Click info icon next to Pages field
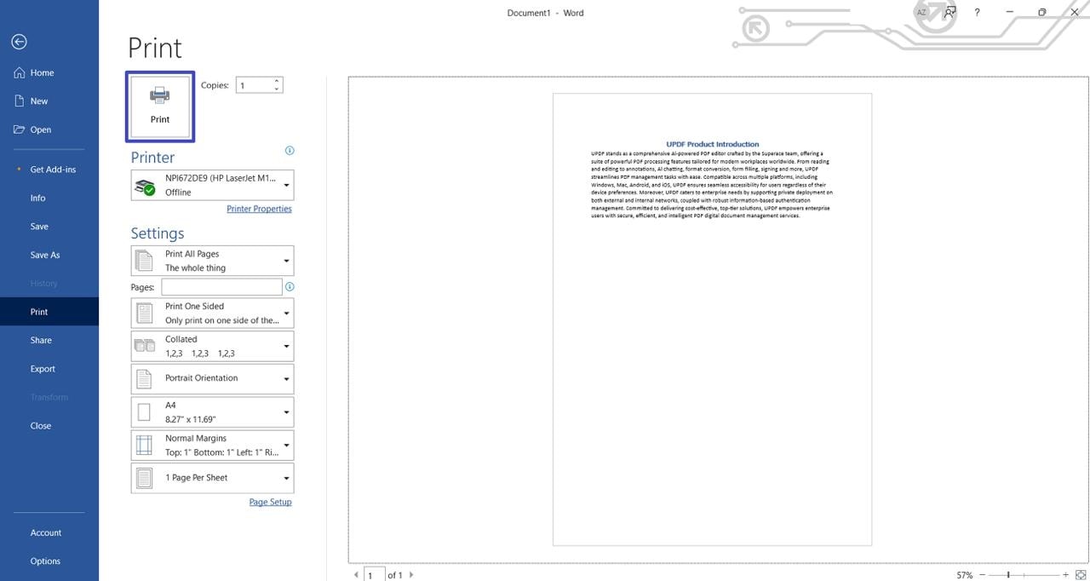1090x581 pixels. click(290, 287)
